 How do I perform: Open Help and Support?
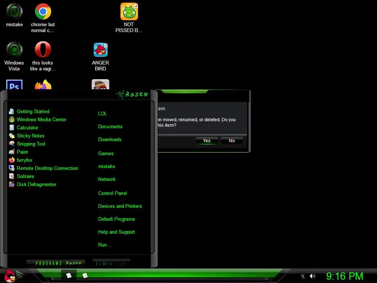click(116, 232)
